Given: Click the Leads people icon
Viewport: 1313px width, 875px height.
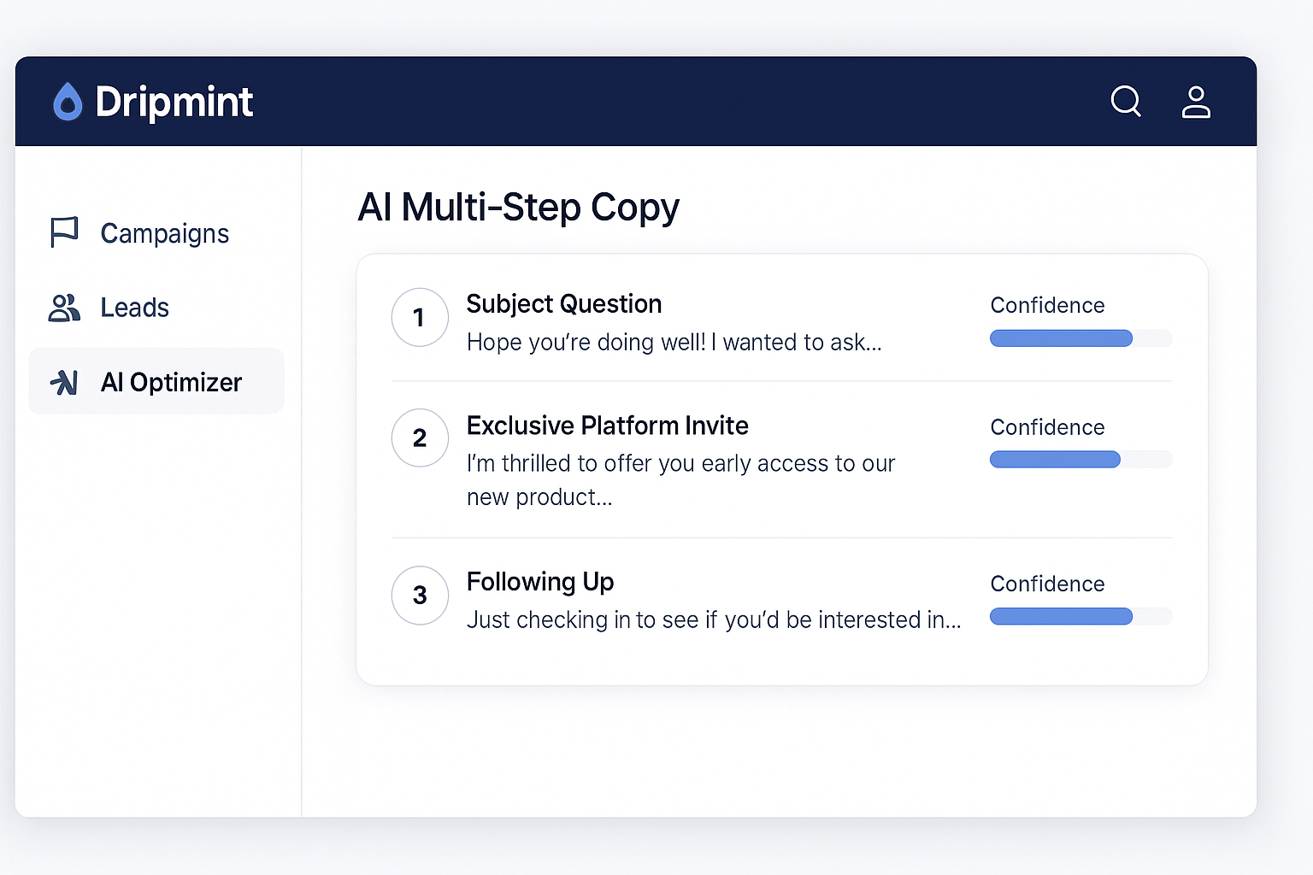Looking at the screenshot, I should click(x=64, y=308).
